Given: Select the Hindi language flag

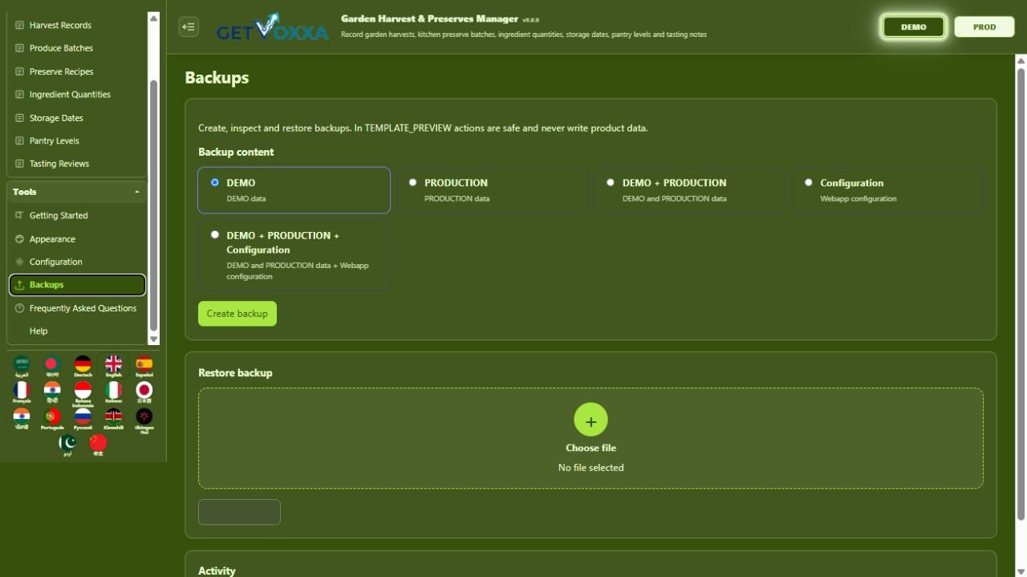Looking at the screenshot, I should pyautogui.click(x=52, y=392).
